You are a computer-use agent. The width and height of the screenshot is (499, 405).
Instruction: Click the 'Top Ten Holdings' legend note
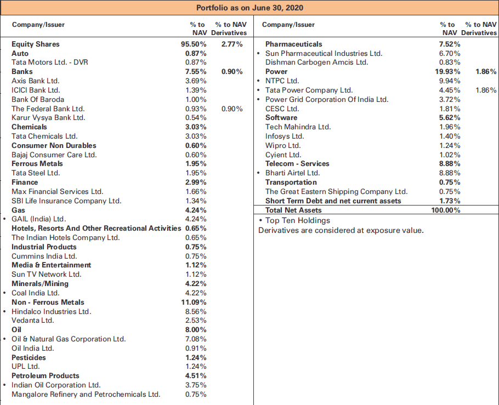click(298, 220)
